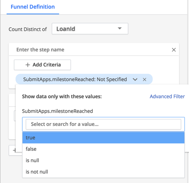The image size is (189, 183).
Task: Click the step name input field
Action: (x=90, y=50)
